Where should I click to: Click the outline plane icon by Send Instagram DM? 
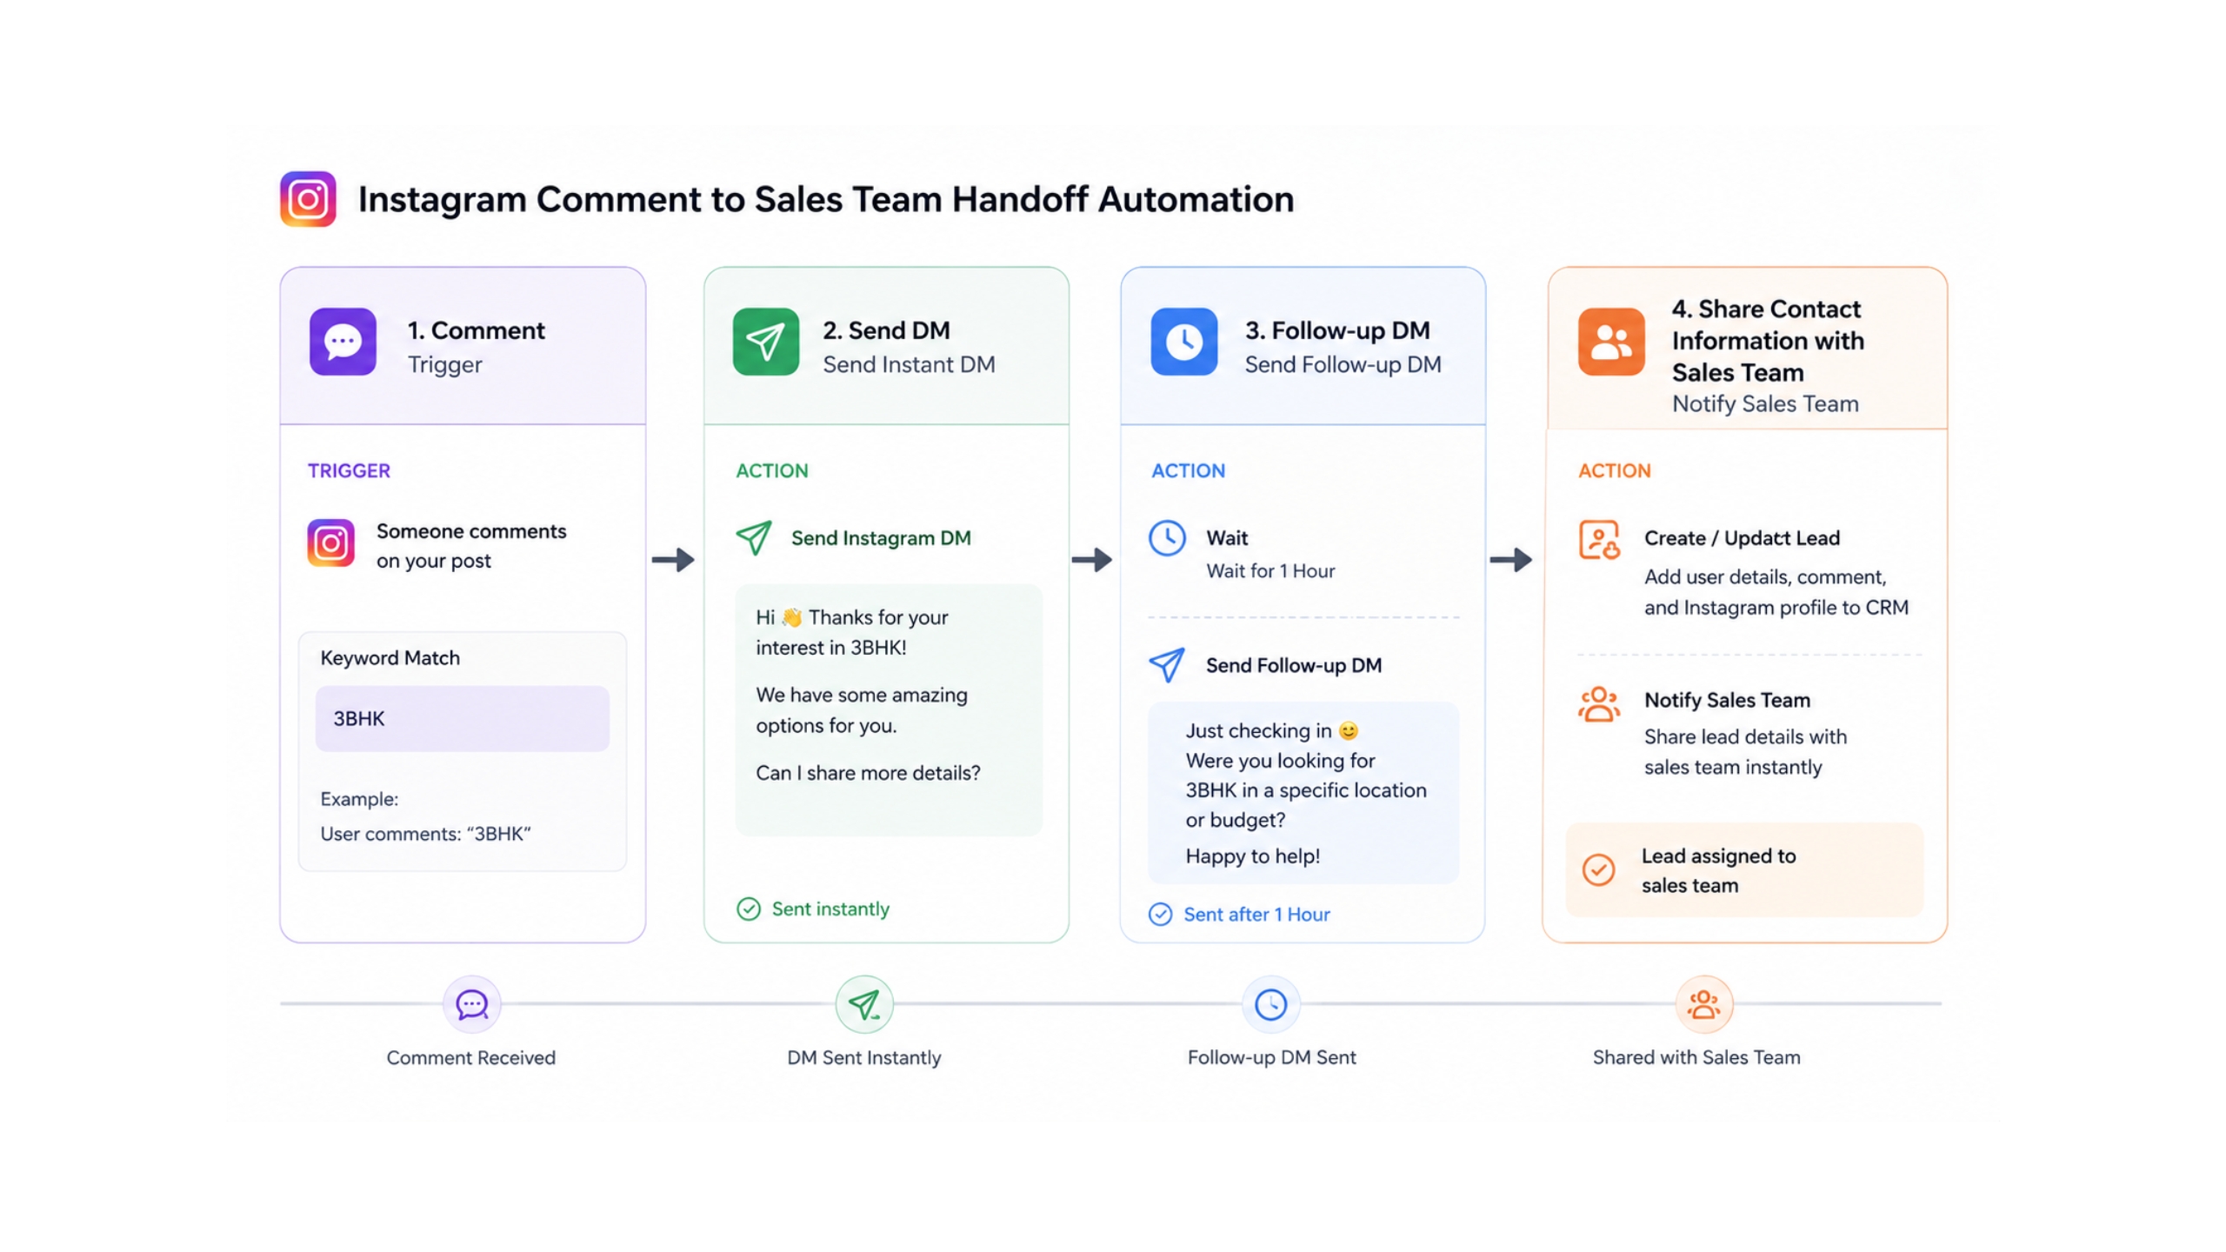tap(753, 538)
